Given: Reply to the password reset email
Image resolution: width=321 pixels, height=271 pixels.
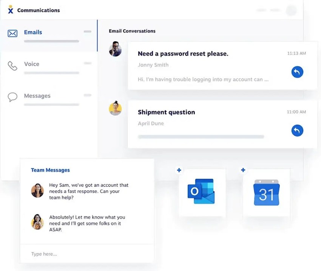Looking at the screenshot, I should pos(297,72).
